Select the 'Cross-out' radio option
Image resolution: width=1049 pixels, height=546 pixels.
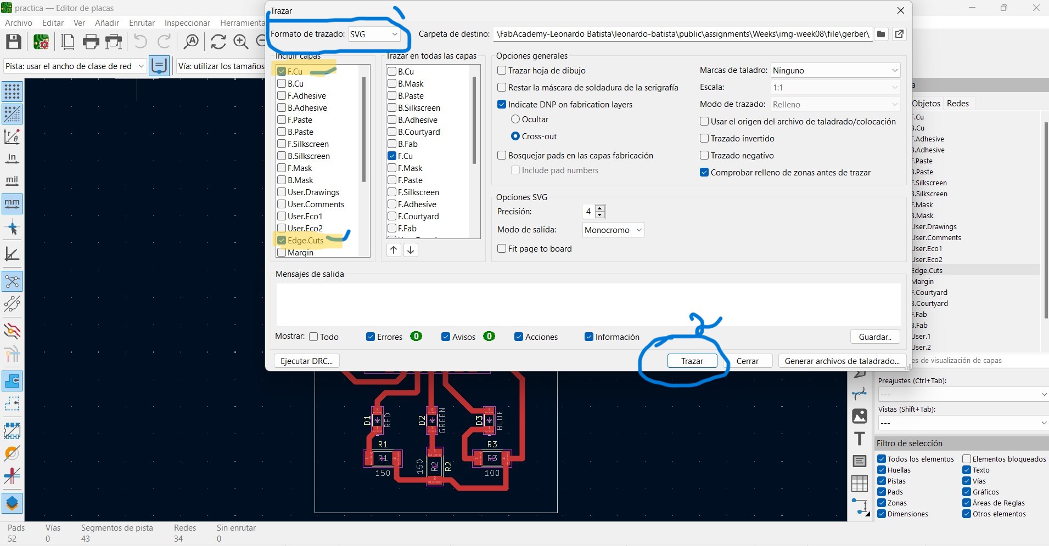point(515,136)
